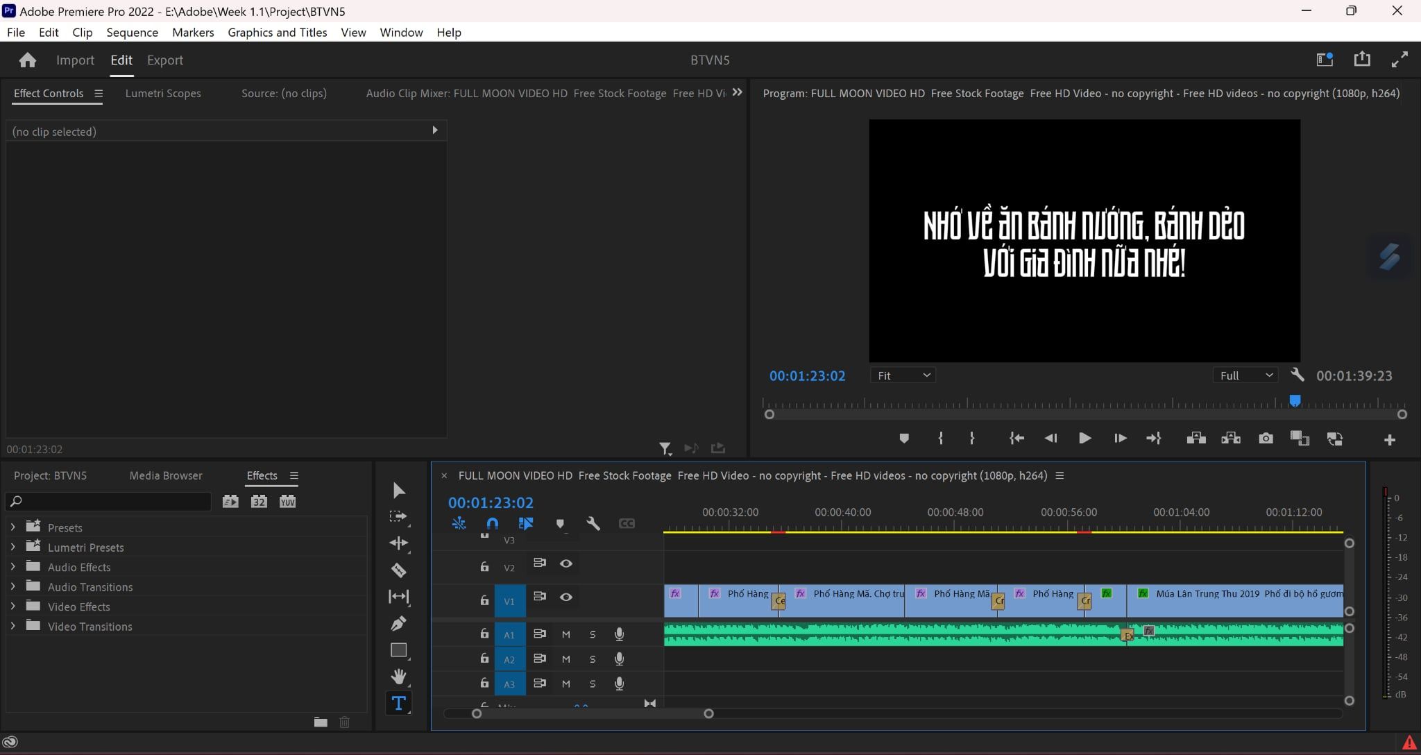Viewport: 1421px width, 755px height.
Task: Toggle Linked Selection in timeline
Action: pos(526,523)
